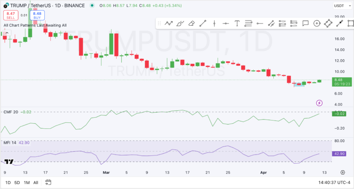This screenshot has width=354, height=189.
Task: Select the Callout comment tool
Action: pos(305,23)
